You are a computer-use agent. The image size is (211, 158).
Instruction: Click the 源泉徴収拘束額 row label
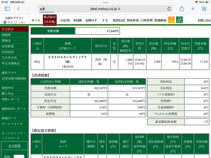[166, 122]
